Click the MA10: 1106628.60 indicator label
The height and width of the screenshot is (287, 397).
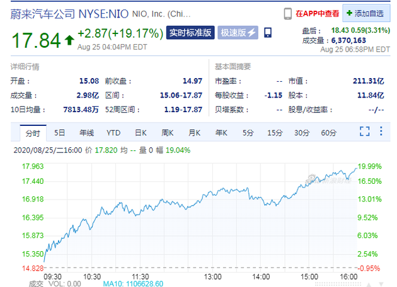pos(133,284)
